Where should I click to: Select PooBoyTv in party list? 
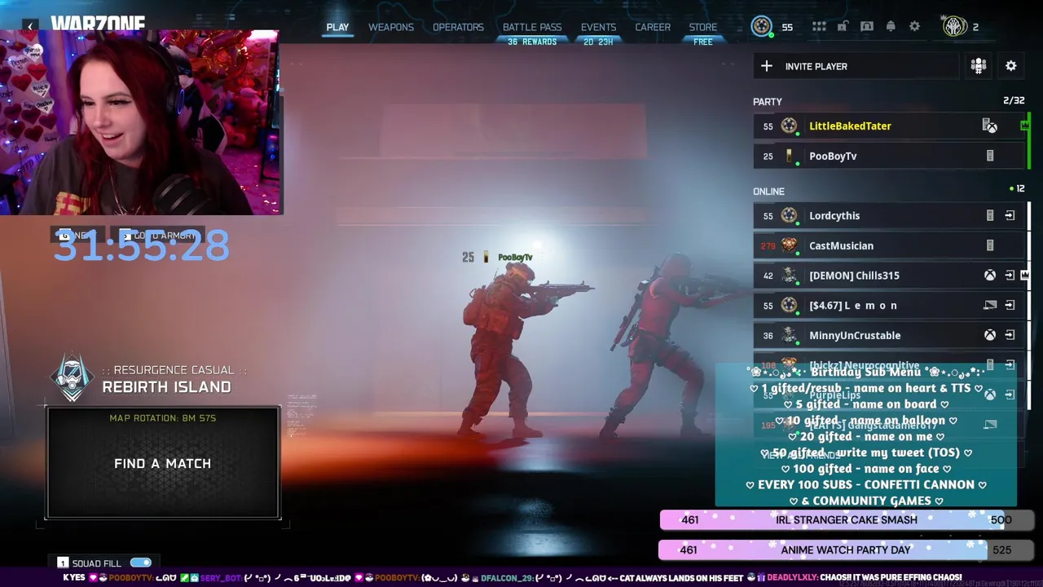click(889, 156)
